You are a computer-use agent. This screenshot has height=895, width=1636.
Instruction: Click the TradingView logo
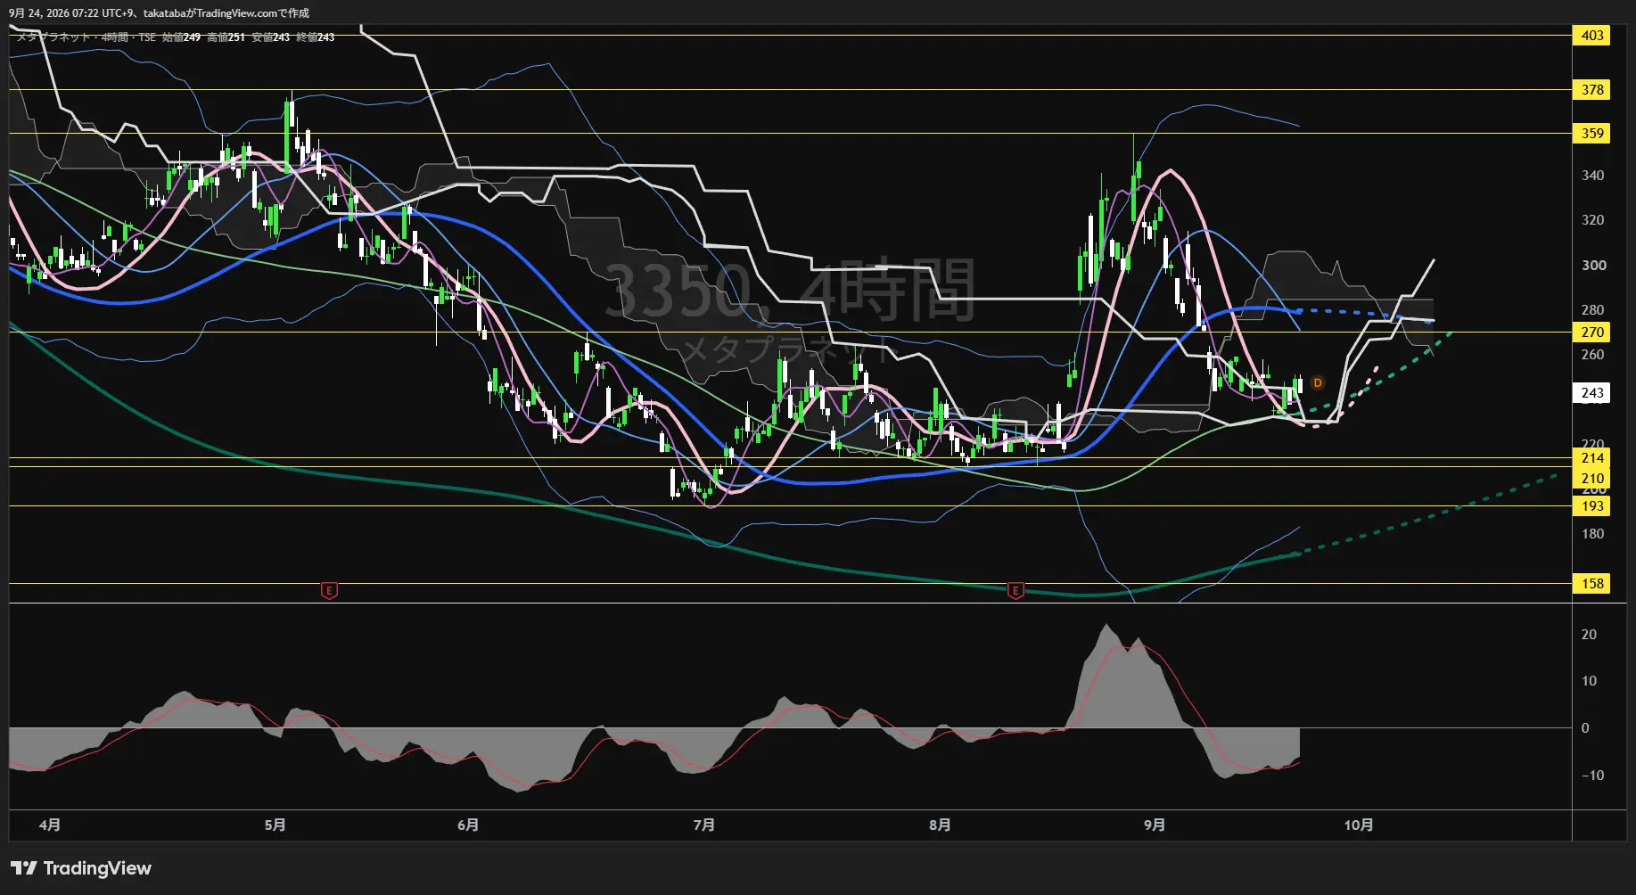coord(81,868)
